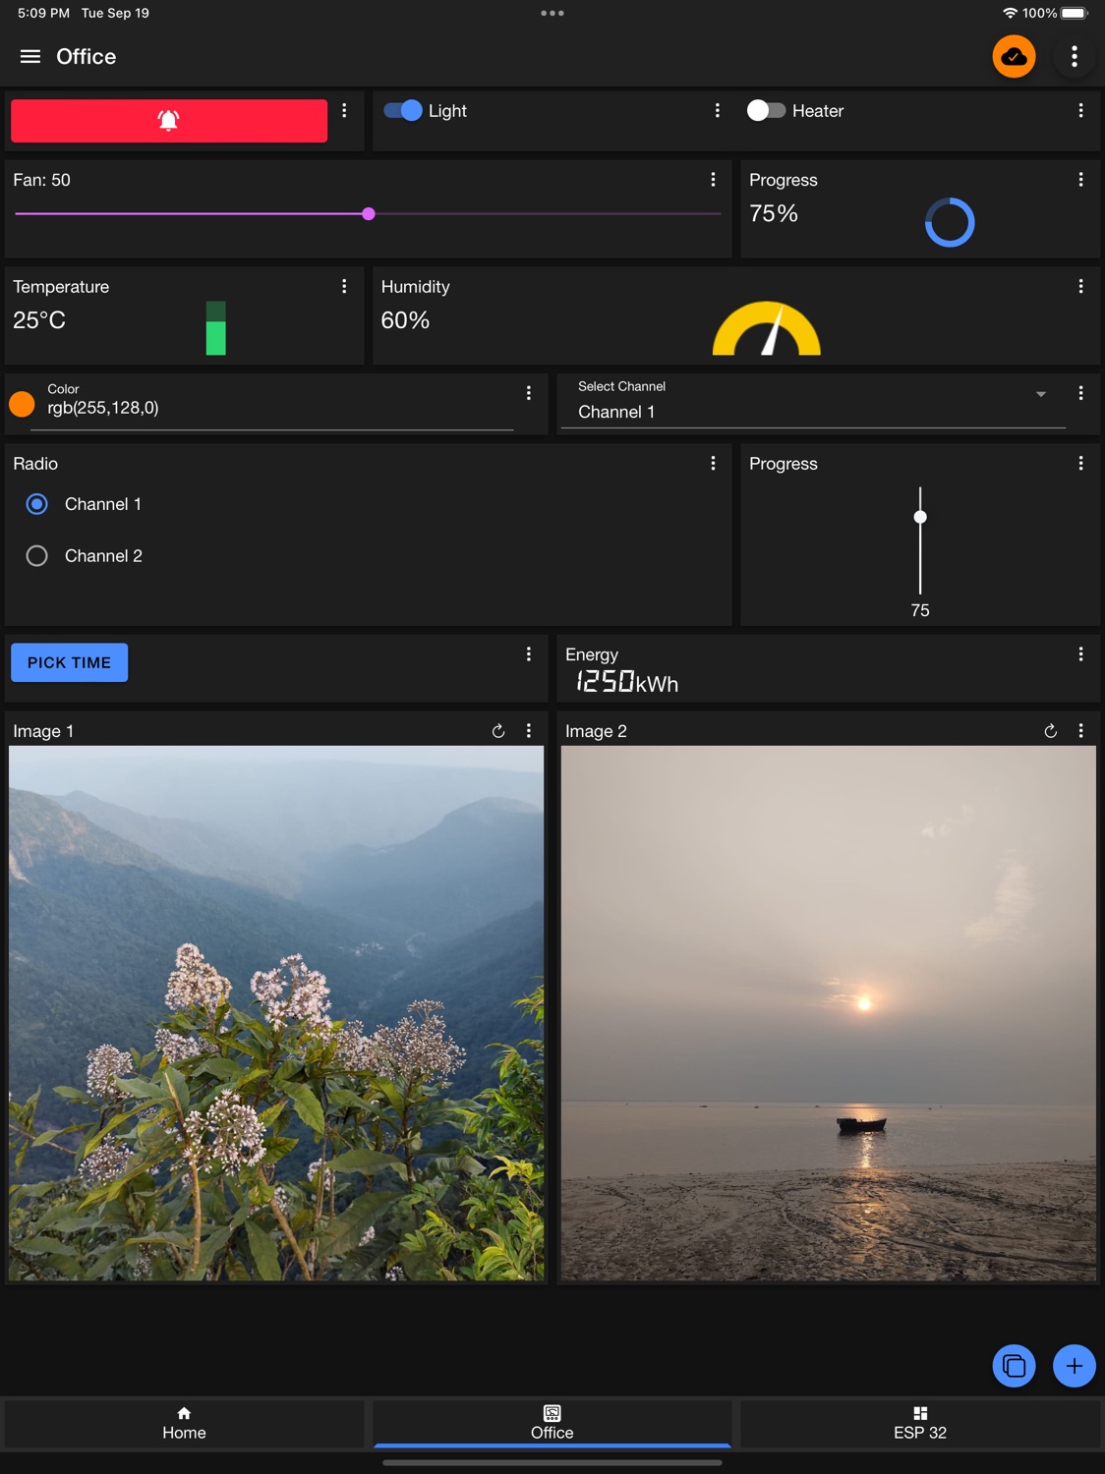Open options menu for Pick Time widget
This screenshot has height=1474, width=1105.
click(529, 654)
